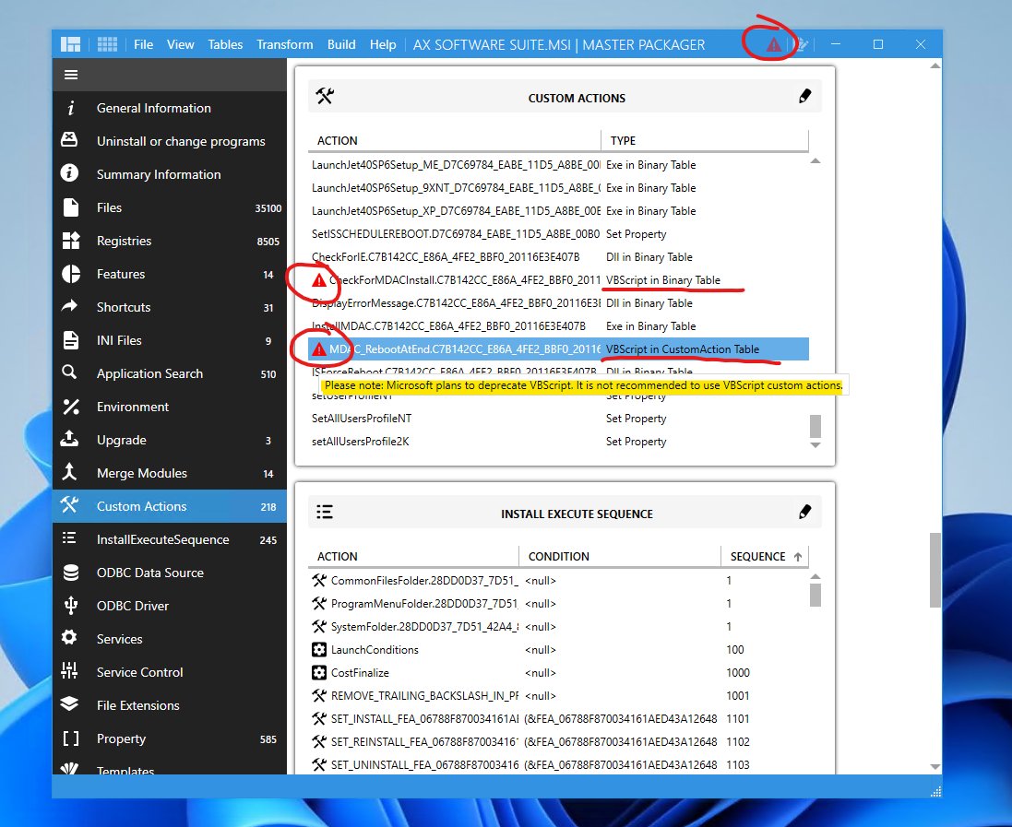Screen dimensions: 1012x827
Task: Open the Master Packager home logo icon
Action: pos(70,44)
